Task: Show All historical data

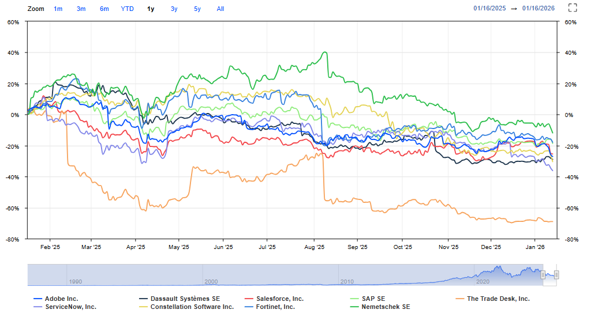Action: point(220,9)
